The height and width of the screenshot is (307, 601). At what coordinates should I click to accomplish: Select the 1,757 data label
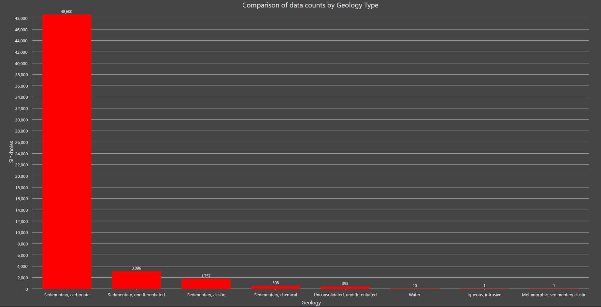tap(206, 276)
